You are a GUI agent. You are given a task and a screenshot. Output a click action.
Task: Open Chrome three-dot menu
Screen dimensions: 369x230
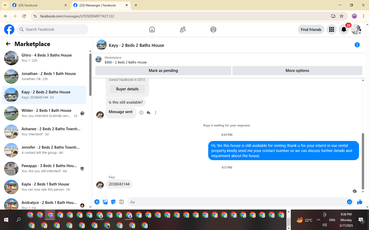(x=364, y=16)
